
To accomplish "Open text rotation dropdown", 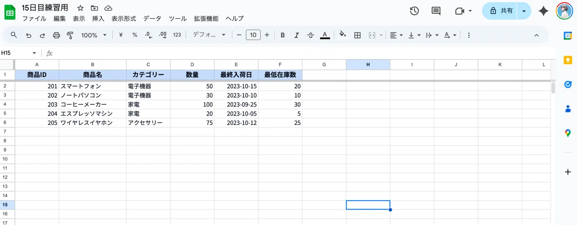I will (450, 35).
